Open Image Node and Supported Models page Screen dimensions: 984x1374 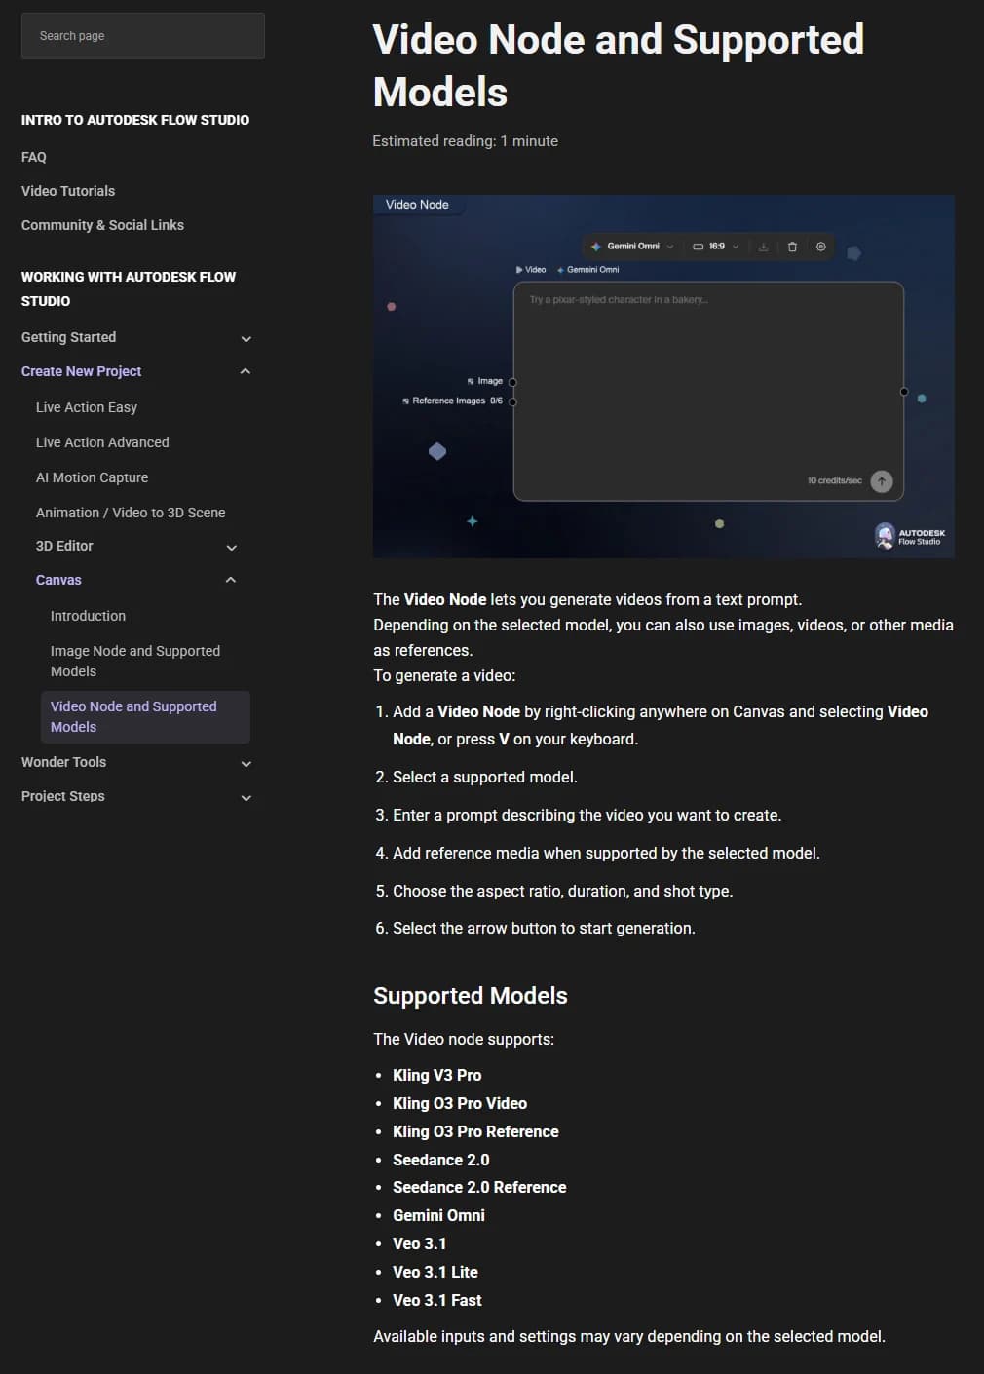click(135, 661)
